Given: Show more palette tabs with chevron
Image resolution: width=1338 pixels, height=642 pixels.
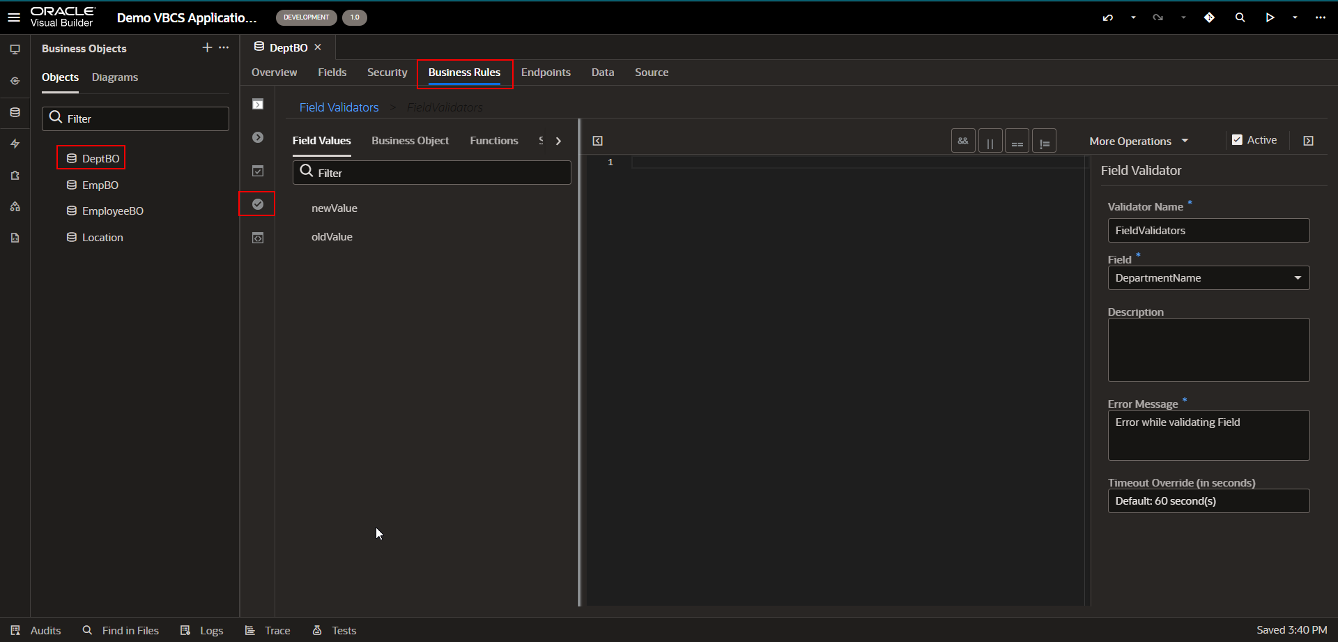Looking at the screenshot, I should click(x=558, y=141).
